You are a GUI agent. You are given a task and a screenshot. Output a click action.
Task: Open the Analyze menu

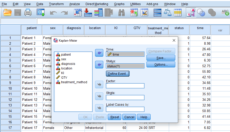75,4
